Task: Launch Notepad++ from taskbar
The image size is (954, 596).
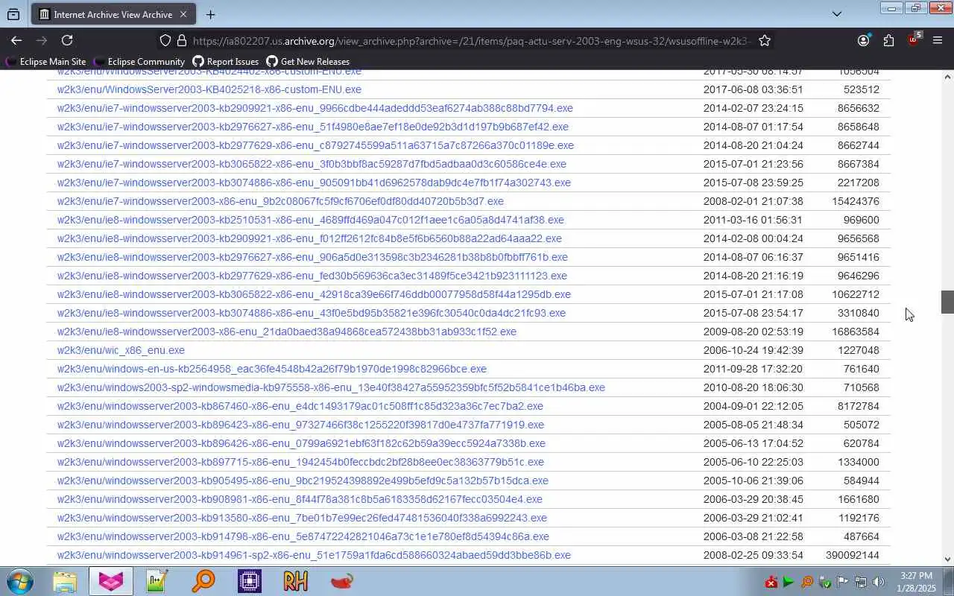Action: coord(157,581)
